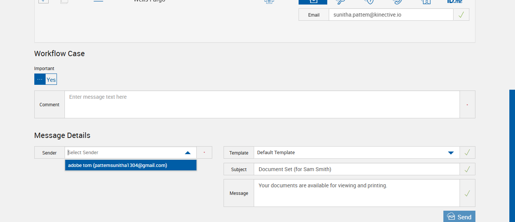Open the Template dropdown
The width and height of the screenshot is (515, 222).
click(x=451, y=153)
